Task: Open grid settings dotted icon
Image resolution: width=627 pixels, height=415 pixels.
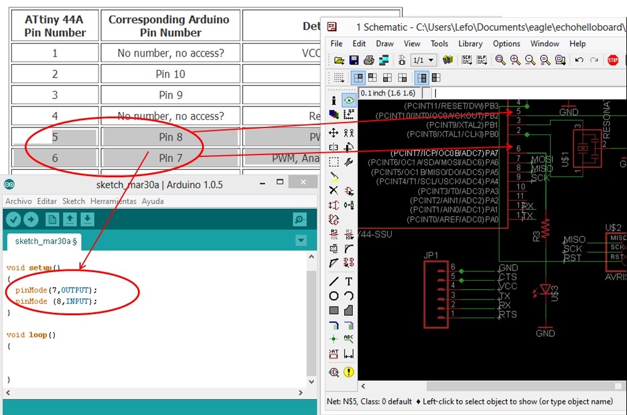Action: [x=339, y=78]
